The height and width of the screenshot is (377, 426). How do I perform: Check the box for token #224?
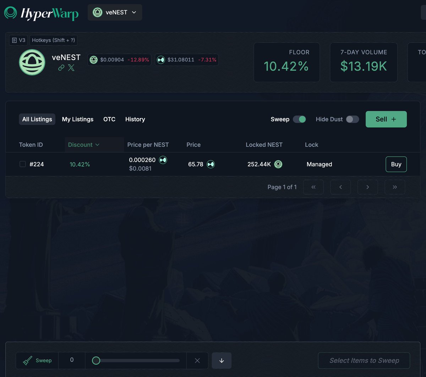tap(22, 164)
